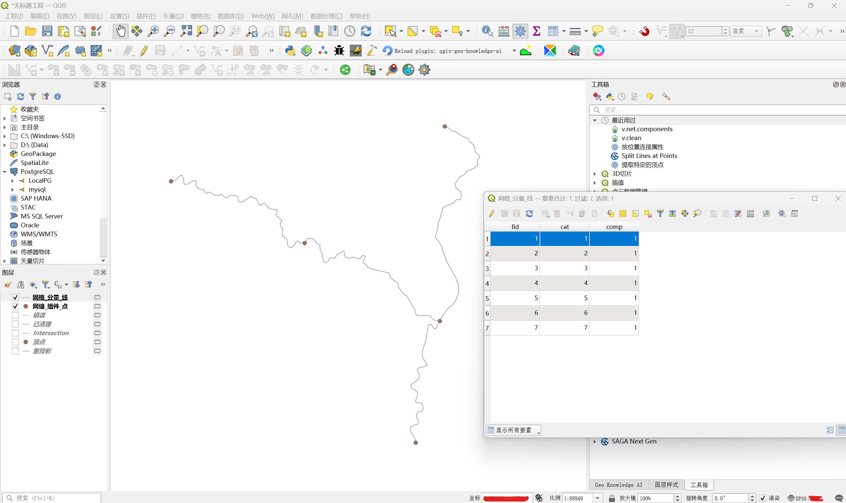Screen dimensions: 846x503
Task: Open the 矢量(O) menu
Action: (x=173, y=16)
